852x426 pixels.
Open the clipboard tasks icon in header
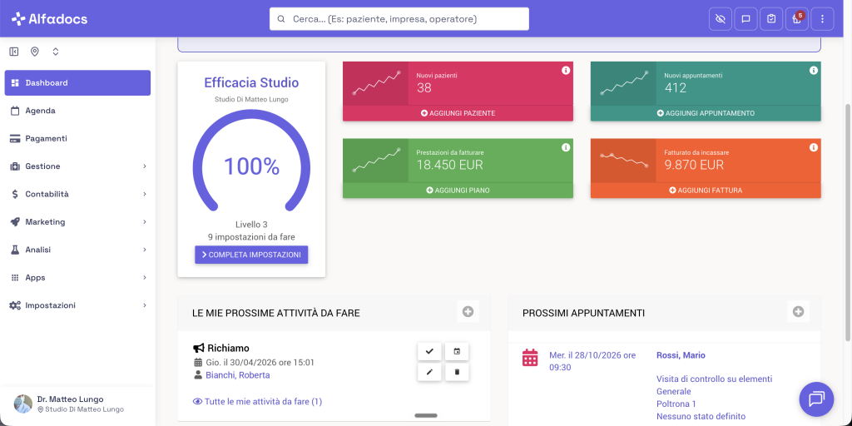pos(771,19)
